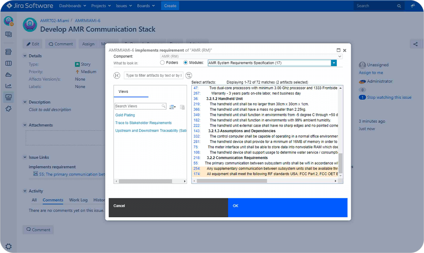Click the share icon on issue page
This screenshot has width=424, height=253.
point(415,44)
